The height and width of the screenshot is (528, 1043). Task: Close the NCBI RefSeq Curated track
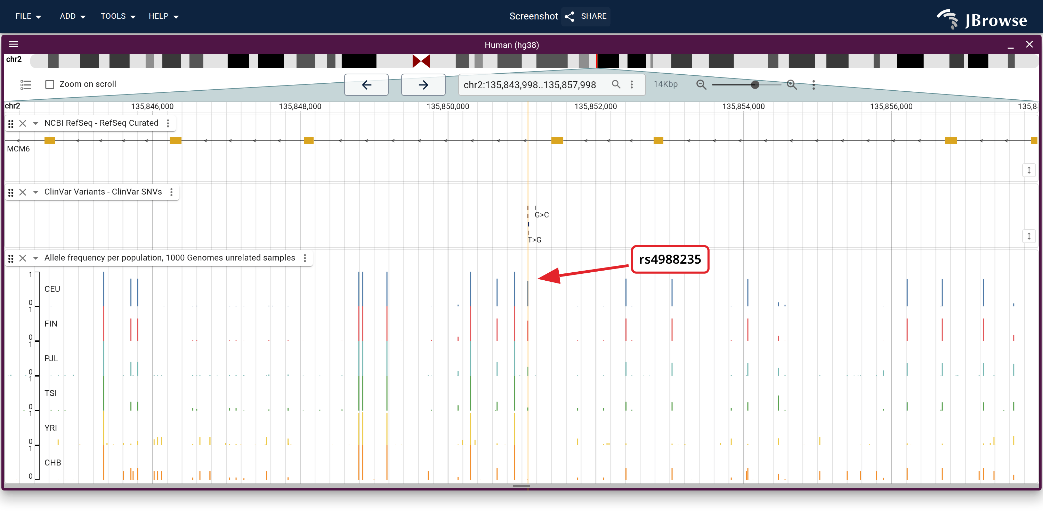pyautogui.click(x=23, y=123)
